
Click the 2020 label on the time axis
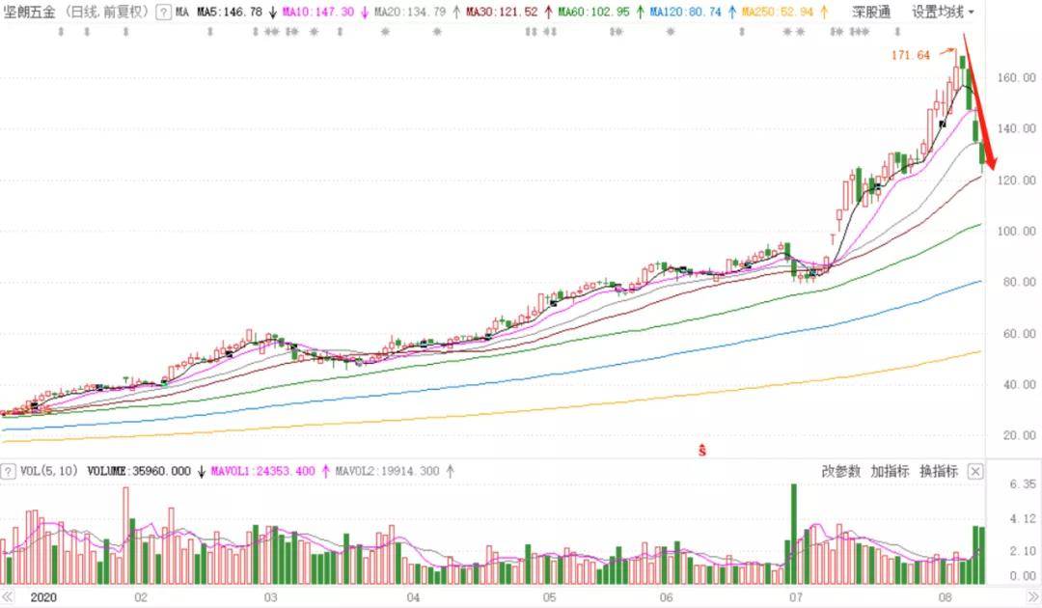pos(44,597)
